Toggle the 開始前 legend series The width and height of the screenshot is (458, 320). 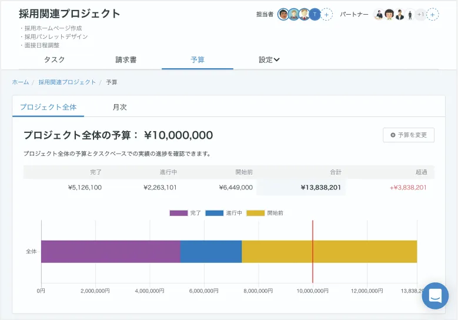[x=265, y=213]
